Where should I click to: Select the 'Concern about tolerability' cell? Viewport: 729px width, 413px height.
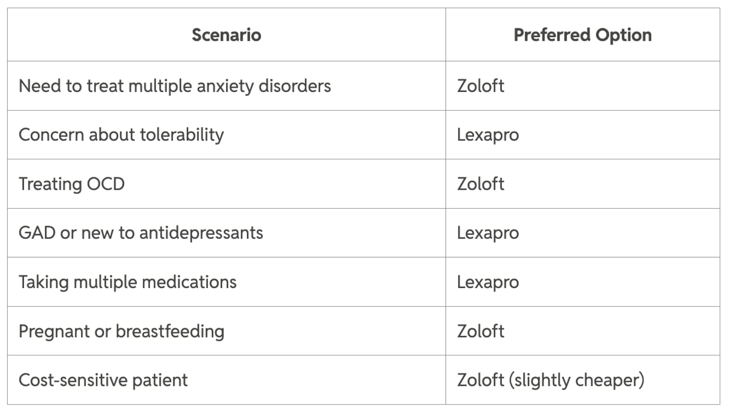[x=121, y=135]
